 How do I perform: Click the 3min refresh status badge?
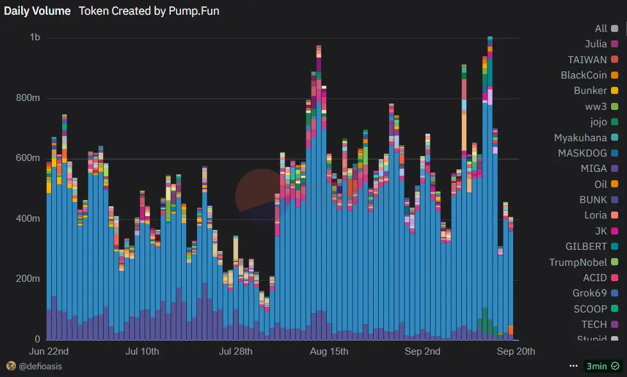tap(603, 366)
